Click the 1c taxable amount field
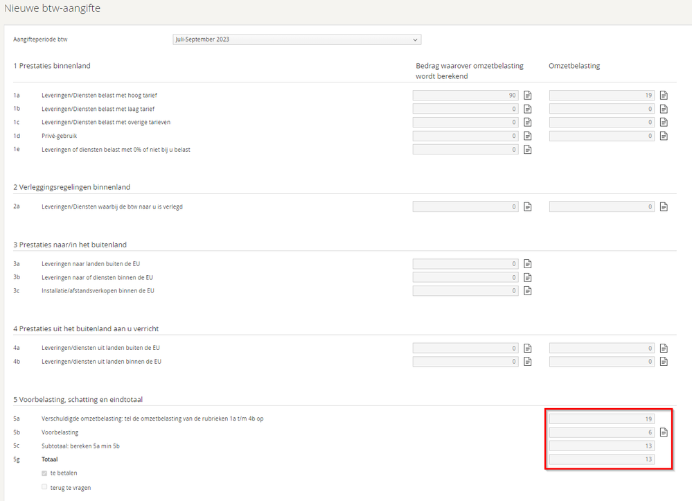The image size is (692, 501). click(465, 122)
